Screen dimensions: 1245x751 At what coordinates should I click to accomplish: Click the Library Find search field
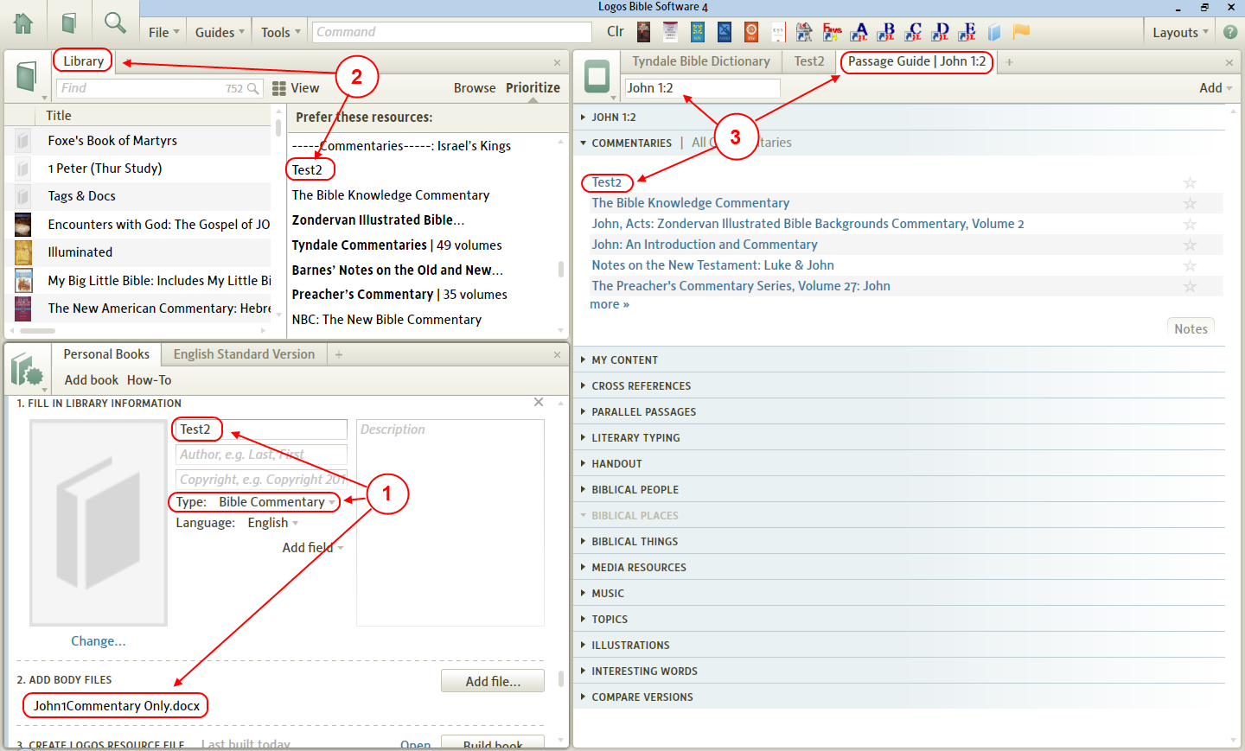click(159, 88)
